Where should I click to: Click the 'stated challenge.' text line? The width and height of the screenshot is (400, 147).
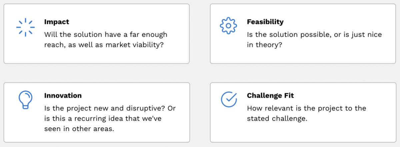(x=277, y=119)
